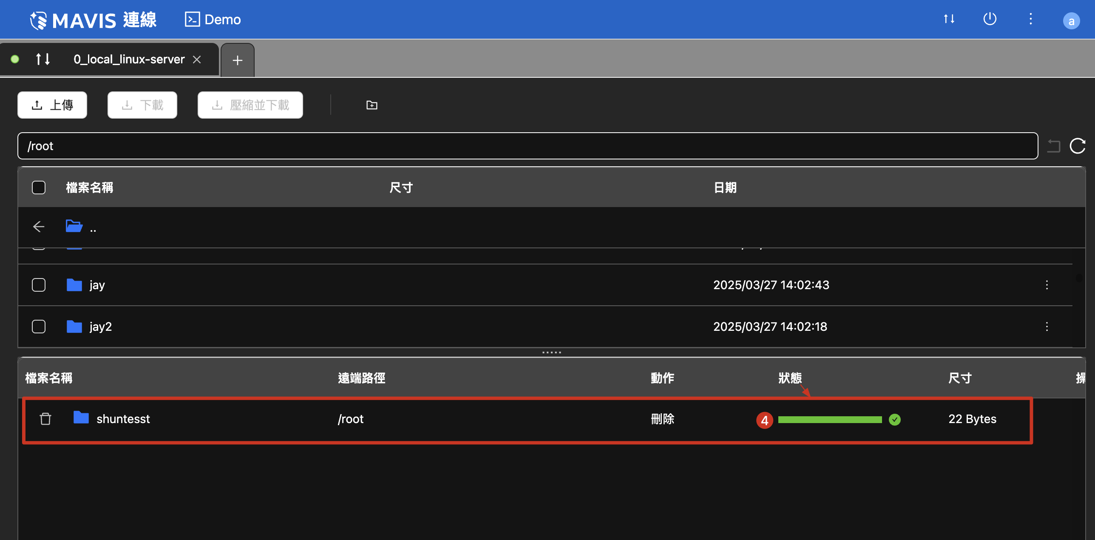Open the transfer arrows icon in header
1095x540 pixels.
coord(949,19)
